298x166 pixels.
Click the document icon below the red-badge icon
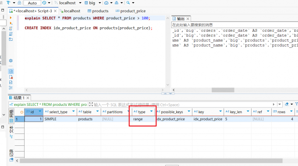pyautogui.click(x=11, y=82)
